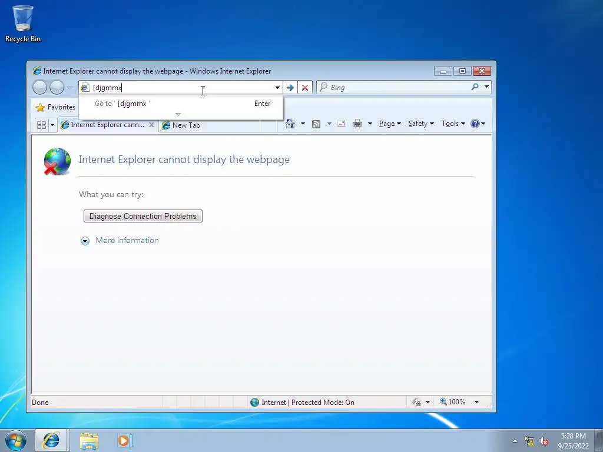Open the status bar security dropdown arrow
Viewport: 603px width, 452px height.
428,402
